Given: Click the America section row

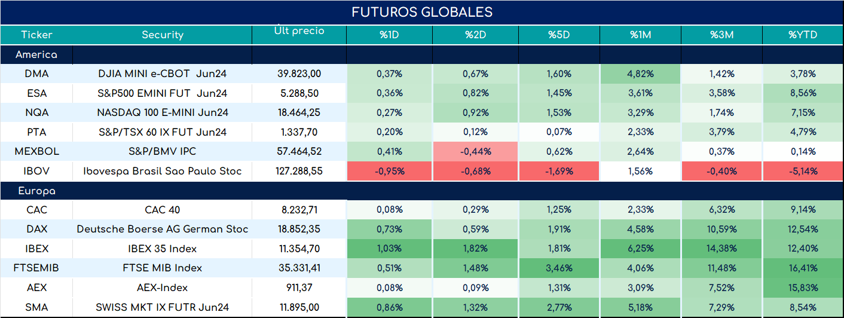Looking at the screenshot, I should tap(422, 54).
